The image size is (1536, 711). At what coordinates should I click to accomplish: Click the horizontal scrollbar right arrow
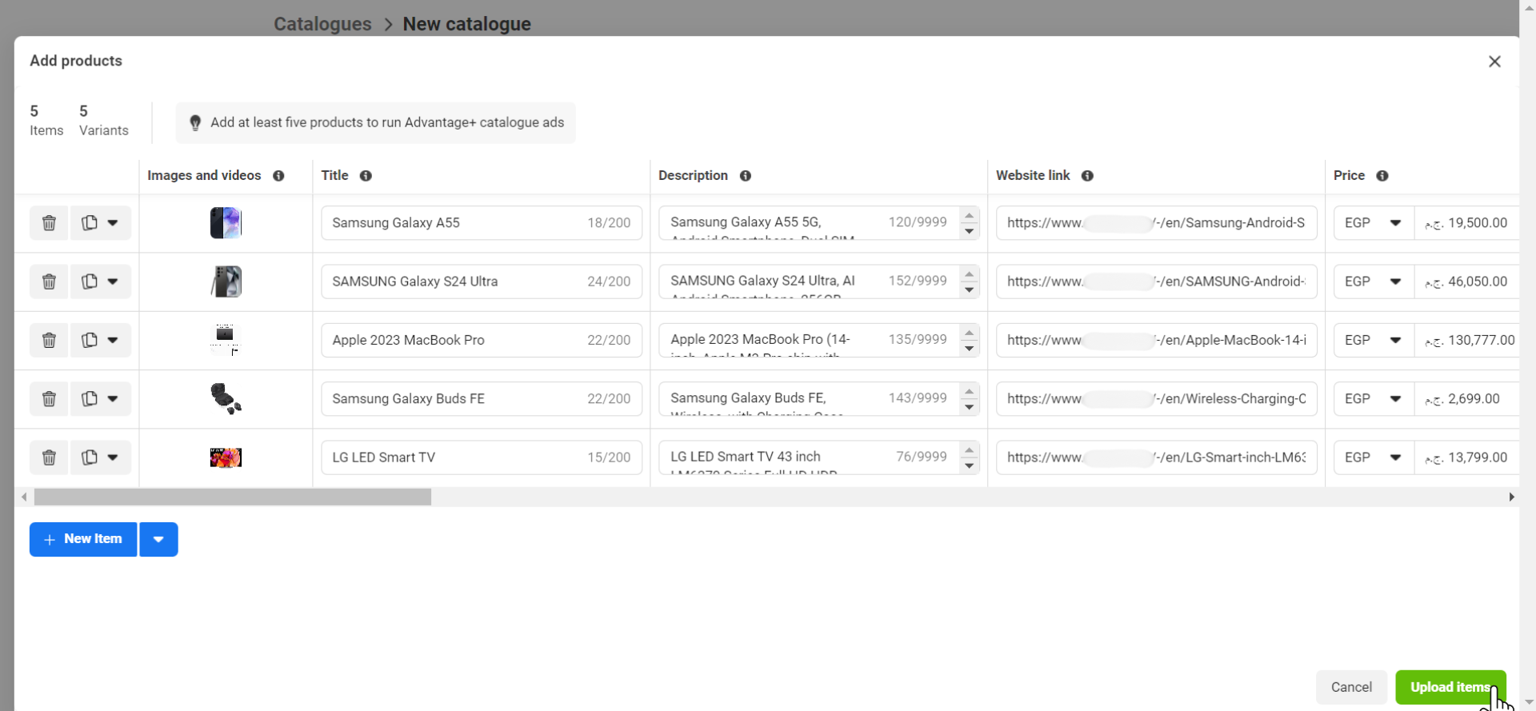[x=1511, y=497]
